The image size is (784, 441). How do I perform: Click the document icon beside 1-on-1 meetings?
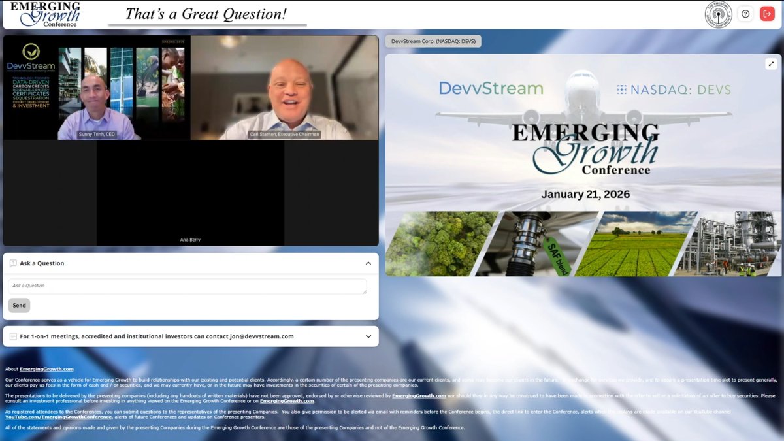click(13, 336)
